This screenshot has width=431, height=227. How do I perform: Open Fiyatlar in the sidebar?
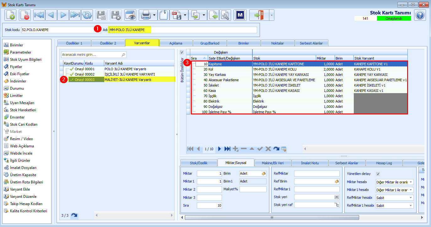click(x=16, y=67)
